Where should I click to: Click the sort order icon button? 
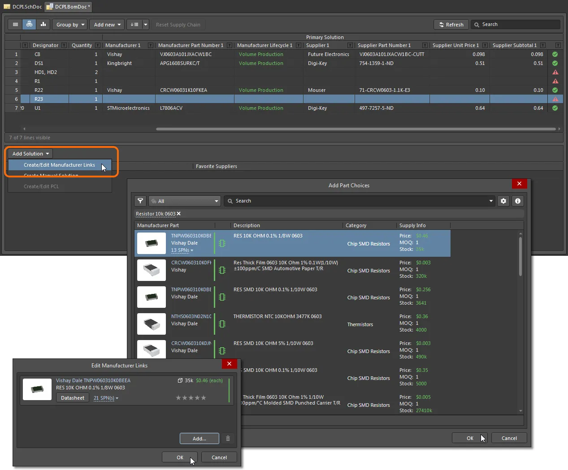[134, 25]
